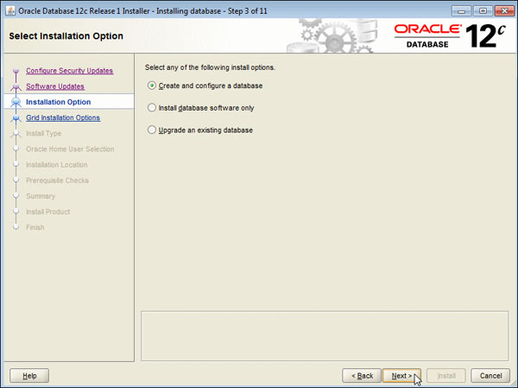Viewport: 518px width, 388px height.
Task: Click the empty message details box
Action: pos(325,336)
